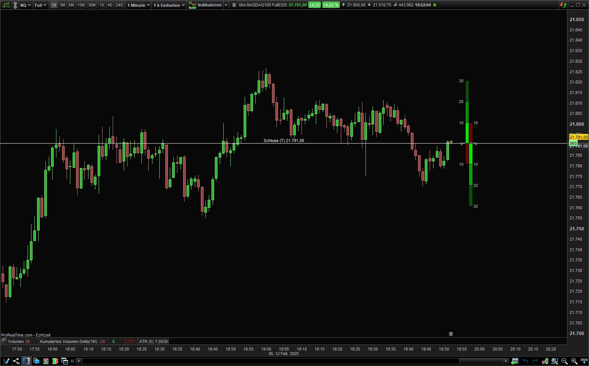Expand the NQ symbol dropdown
Screen dimensions: 589x366
(26, 5)
